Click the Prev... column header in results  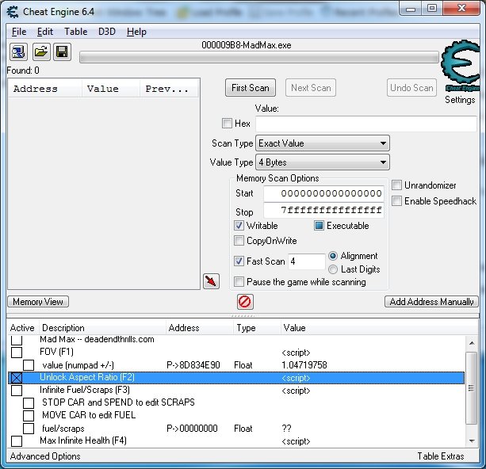tap(169, 89)
